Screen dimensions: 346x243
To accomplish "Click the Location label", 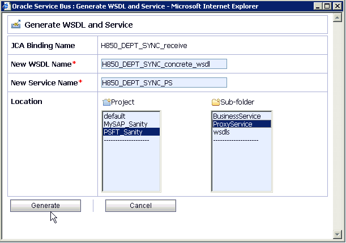I will 27,102.
